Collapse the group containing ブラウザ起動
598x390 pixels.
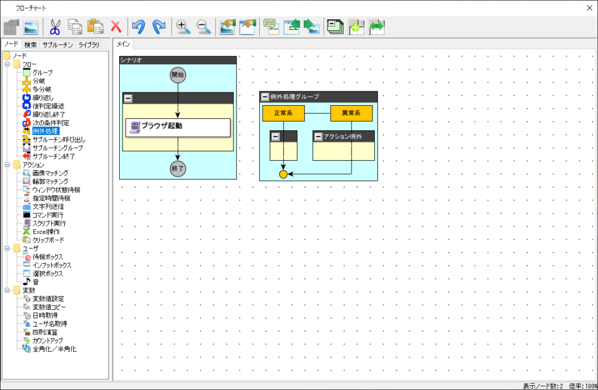point(128,98)
